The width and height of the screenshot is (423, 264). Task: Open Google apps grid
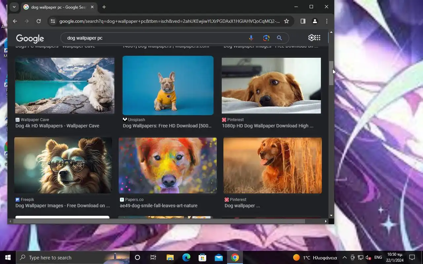318,38
